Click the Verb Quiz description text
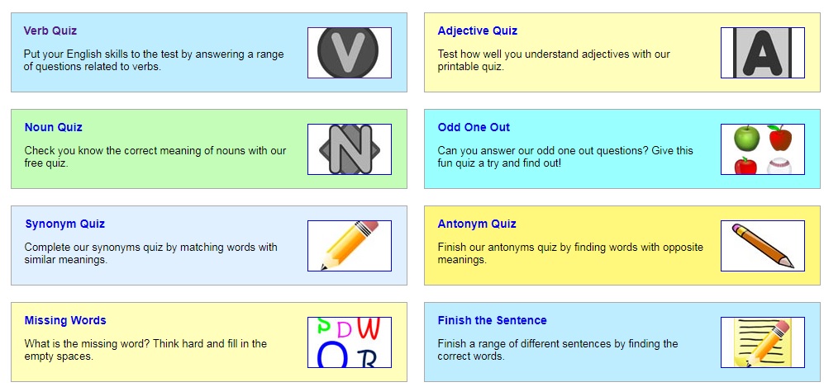Viewport: 824px width, 387px height. (x=154, y=60)
